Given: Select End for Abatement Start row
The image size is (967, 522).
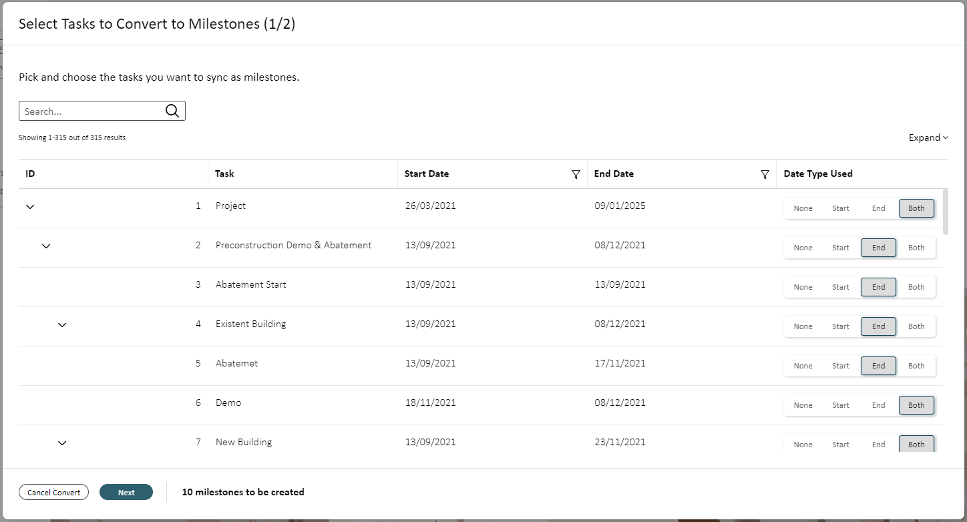Looking at the screenshot, I should click(879, 287).
